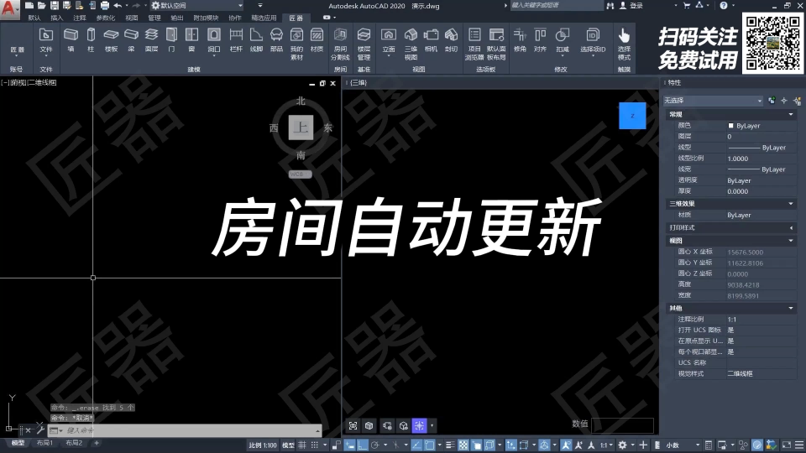Collapse the 其他 section in properties
Screen dimensions: 806x453
pyautogui.click(x=791, y=308)
